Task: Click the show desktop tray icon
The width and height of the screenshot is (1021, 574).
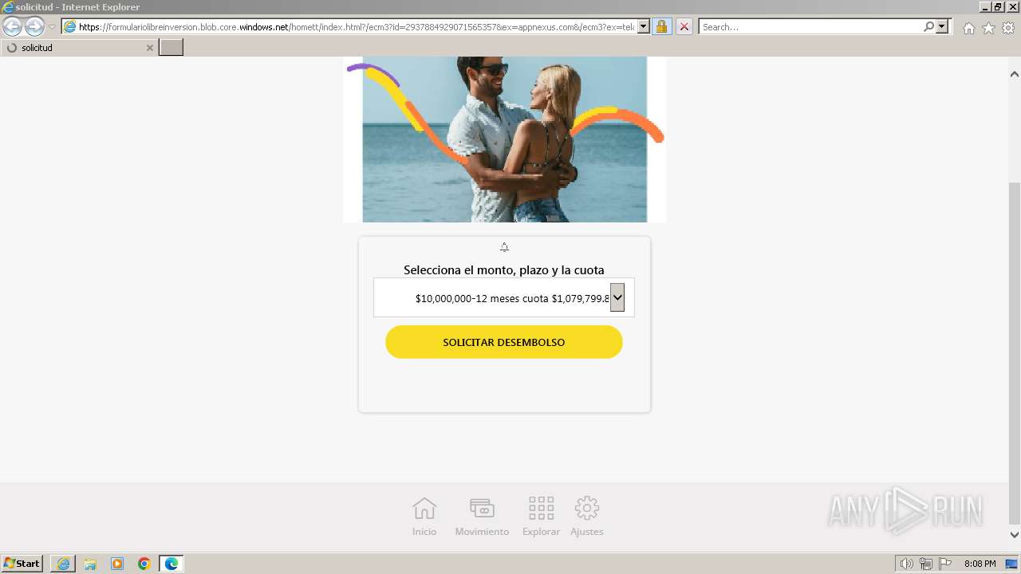Action: (x=1011, y=564)
